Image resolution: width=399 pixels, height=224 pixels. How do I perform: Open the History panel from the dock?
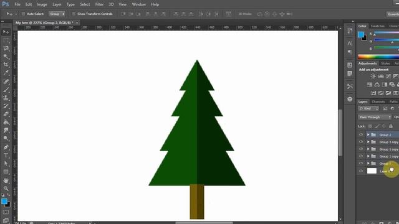click(x=350, y=30)
